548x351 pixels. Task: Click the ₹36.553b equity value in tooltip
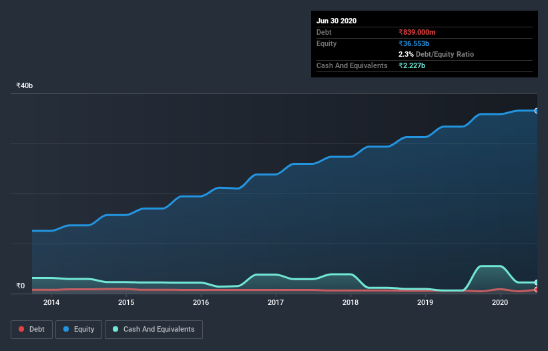point(414,43)
